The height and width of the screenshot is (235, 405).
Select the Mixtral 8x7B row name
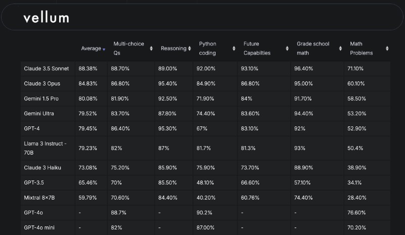click(x=39, y=198)
